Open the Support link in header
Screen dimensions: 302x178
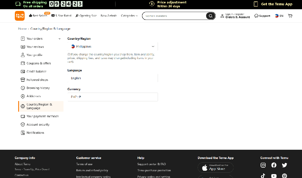pos(262,16)
